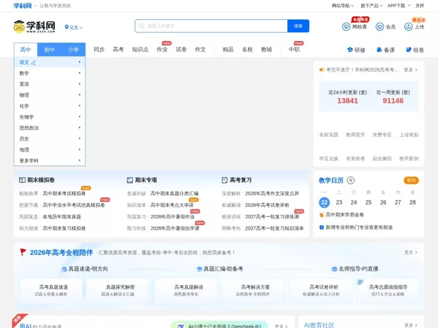Click the orange icon beside 高中期末学易金卷

click(x=321, y=215)
